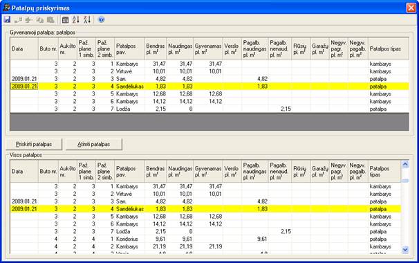Image resolution: width=419 pixels, height=263 pixels.
Task: Click Garažų pl. header in upper table
Action: (x=320, y=49)
